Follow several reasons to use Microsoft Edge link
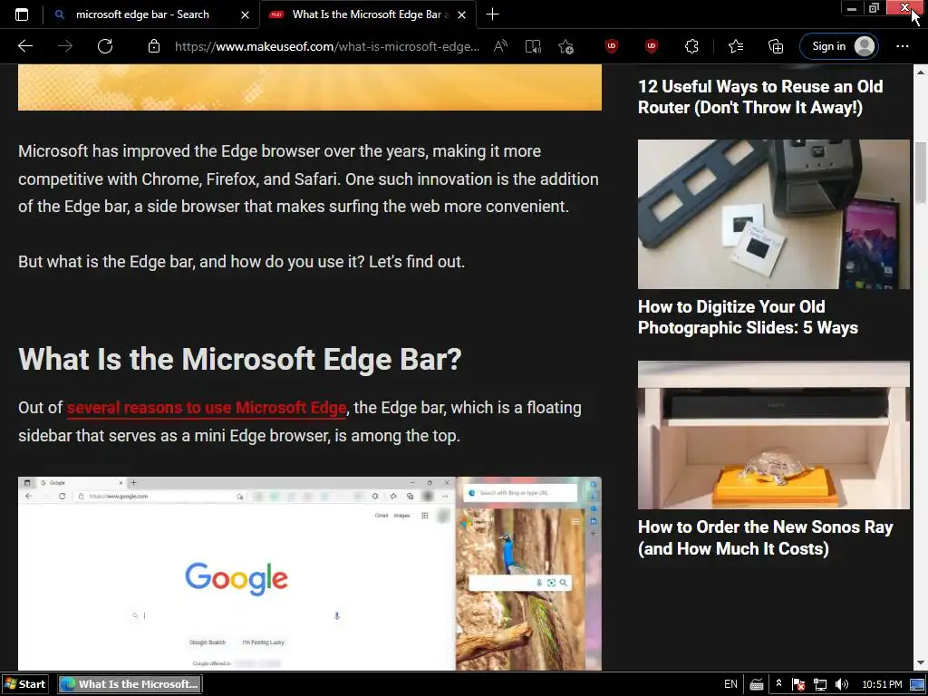Image resolution: width=928 pixels, height=696 pixels. [x=207, y=408]
